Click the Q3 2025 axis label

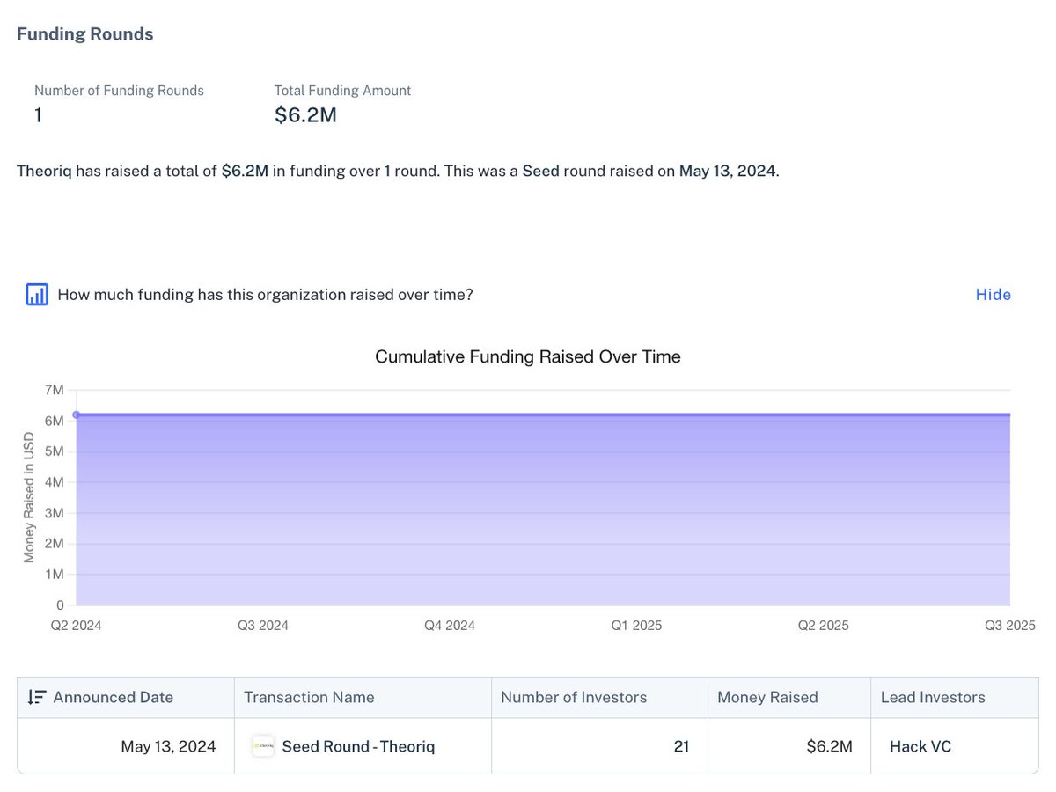coord(1009,626)
